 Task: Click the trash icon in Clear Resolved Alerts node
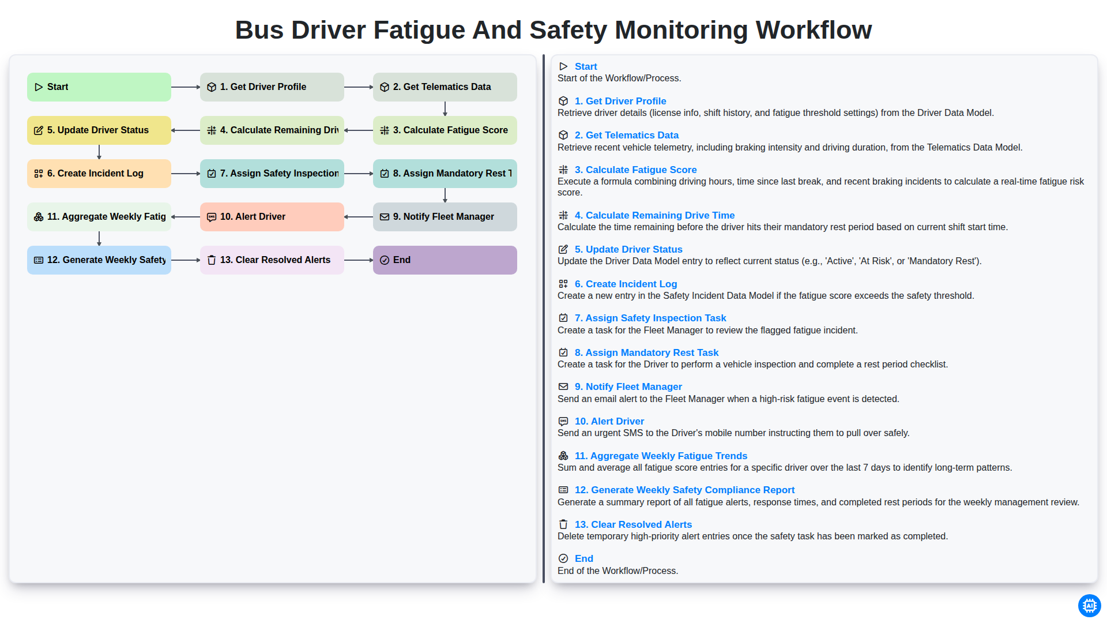(x=212, y=260)
